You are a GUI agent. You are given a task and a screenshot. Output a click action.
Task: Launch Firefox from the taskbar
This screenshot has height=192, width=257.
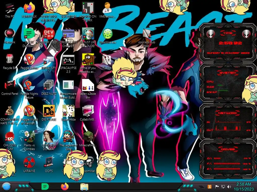(65, 186)
